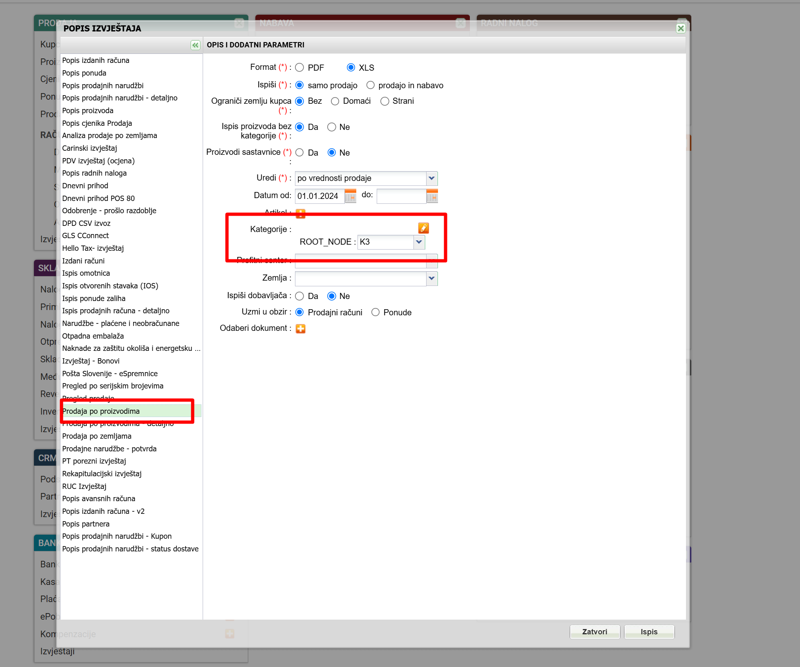The height and width of the screenshot is (667, 800).
Task: Click the Zatvori button
Action: coord(594,632)
